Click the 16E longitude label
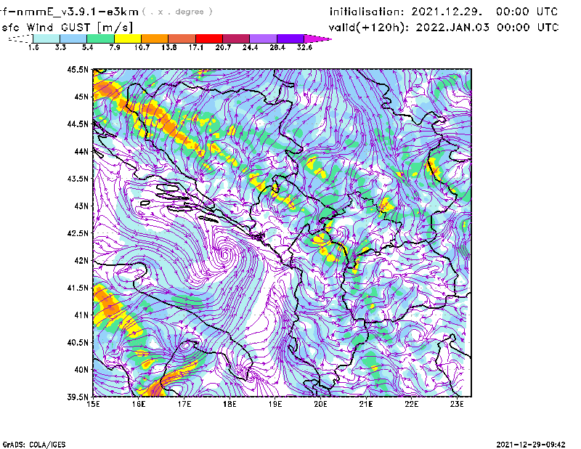The height and width of the screenshot is (449, 581). [x=139, y=404]
